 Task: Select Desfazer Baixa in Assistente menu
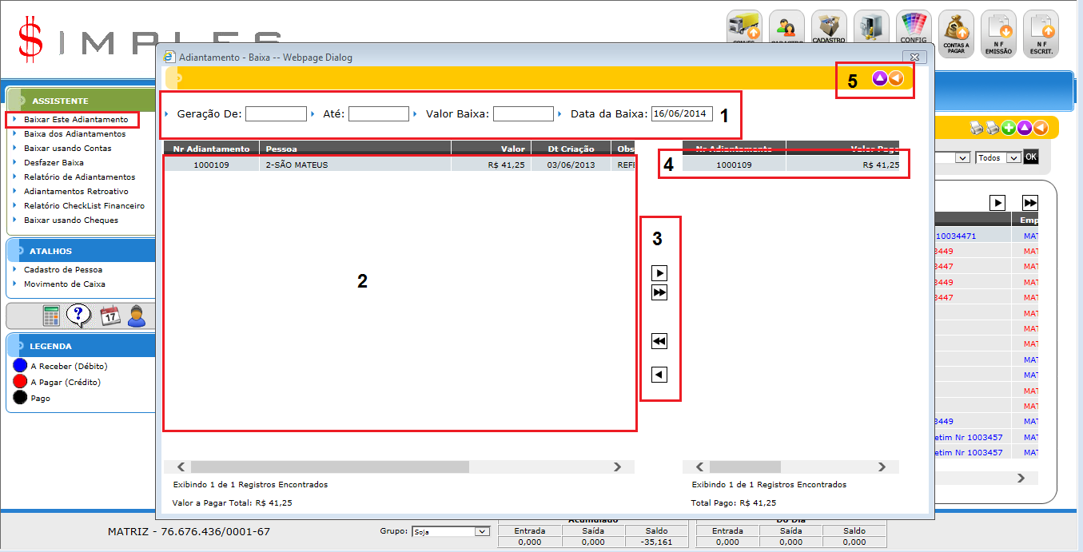point(54,162)
